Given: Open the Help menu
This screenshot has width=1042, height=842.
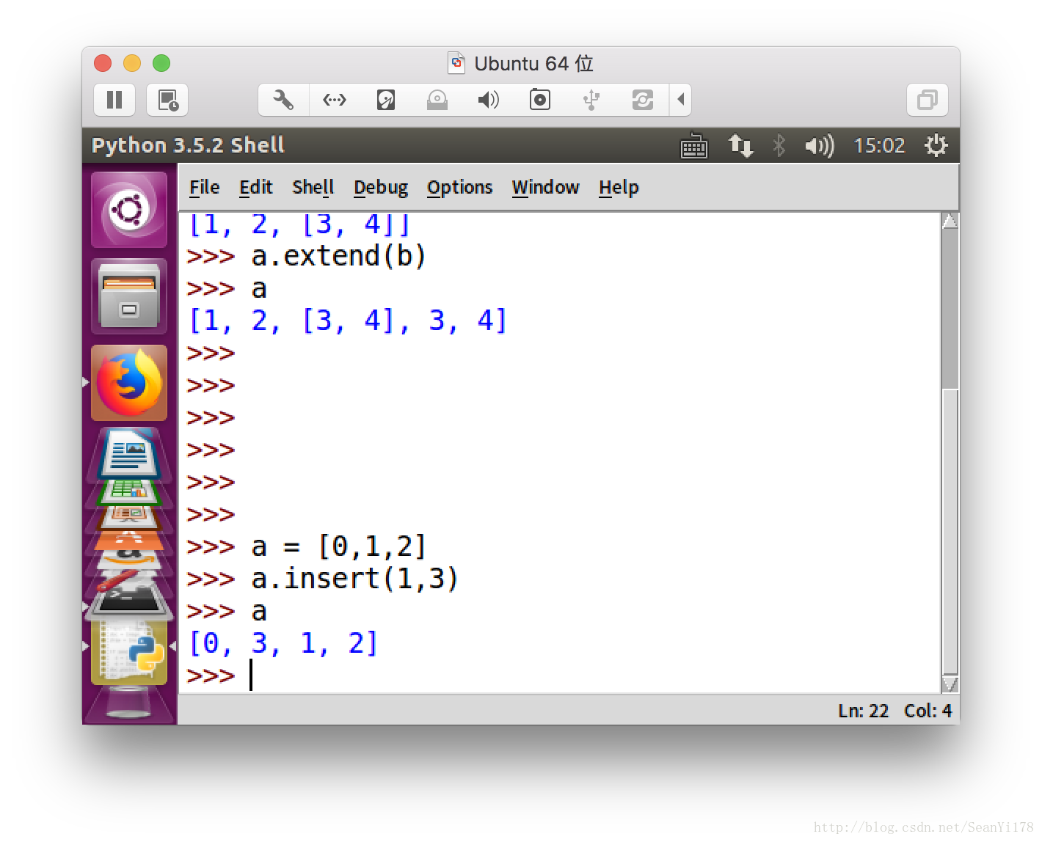Looking at the screenshot, I should click(619, 188).
